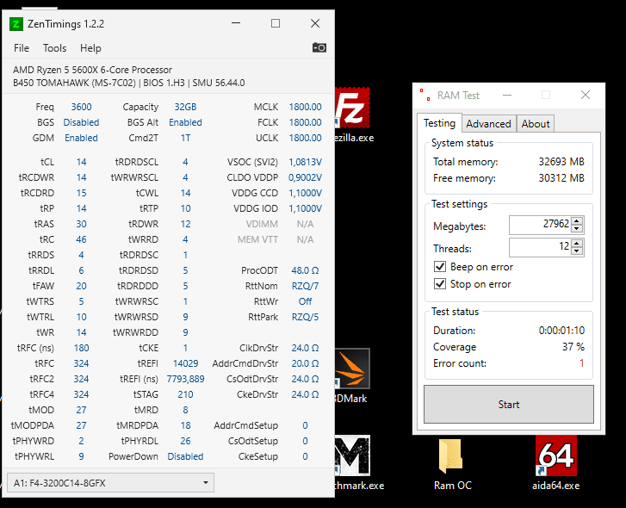Click the RttWr value Off

pyautogui.click(x=305, y=301)
